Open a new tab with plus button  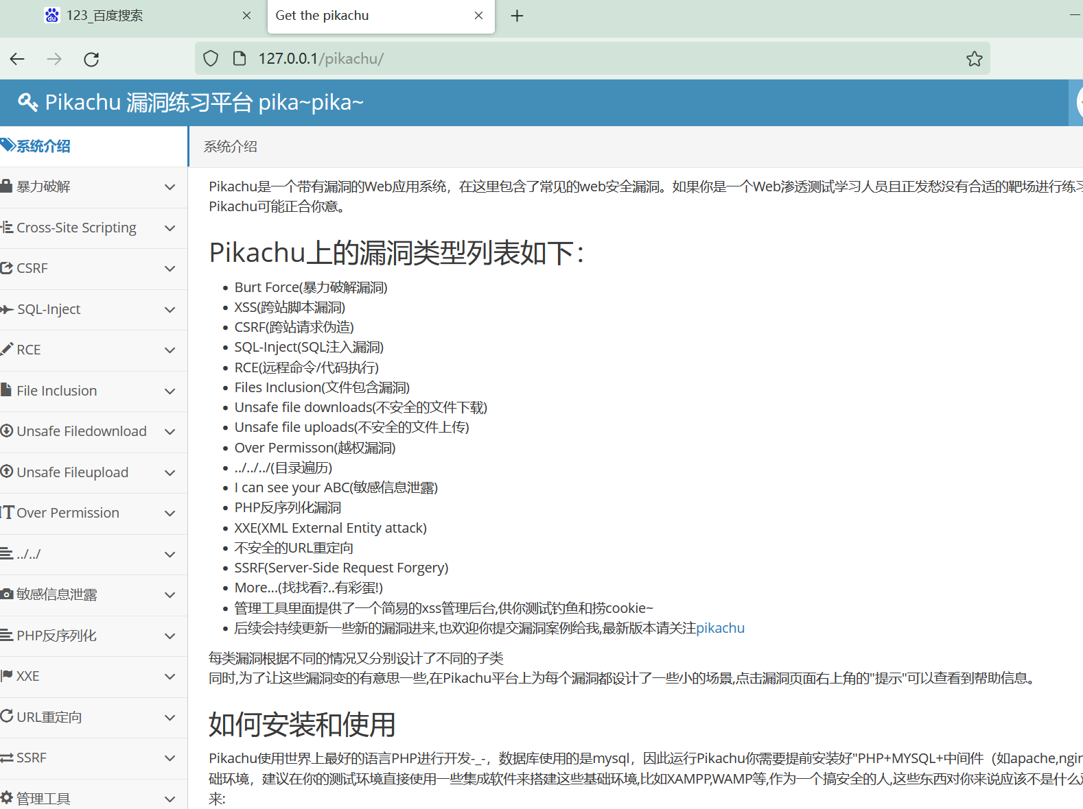click(x=517, y=16)
